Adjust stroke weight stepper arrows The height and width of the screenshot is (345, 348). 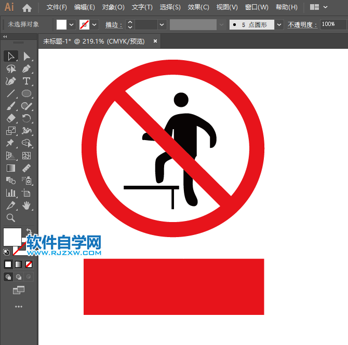130,24
